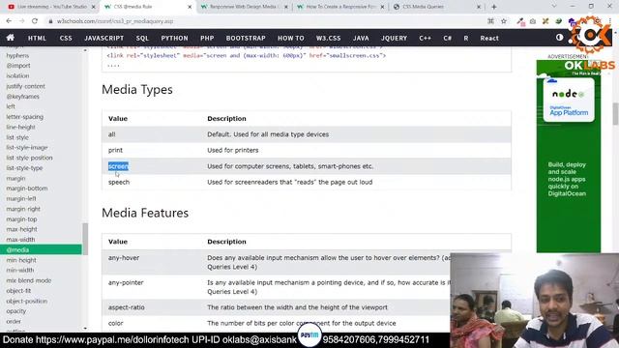Click the main page vertical scrollbar

click(615, 114)
